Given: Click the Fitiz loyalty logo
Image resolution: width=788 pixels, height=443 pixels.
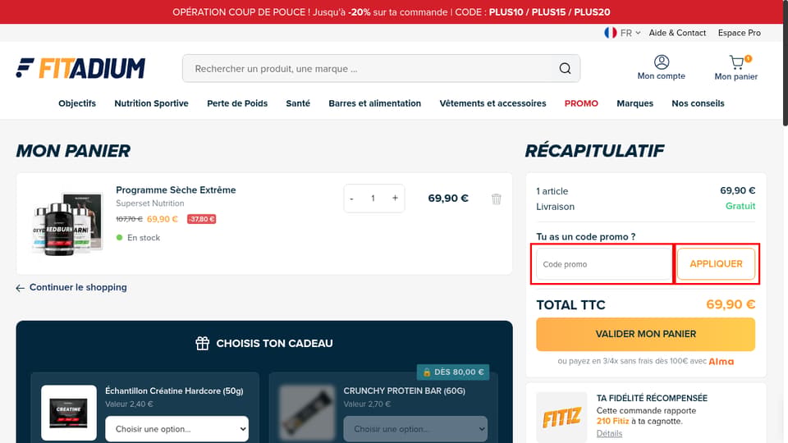Looking at the screenshot, I should click(x=561, y=417).
